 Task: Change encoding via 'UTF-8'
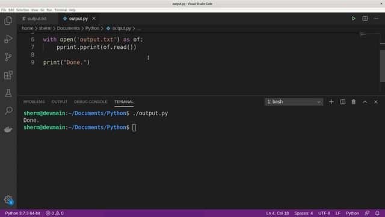pyautogui.click(x=324, y=213)
